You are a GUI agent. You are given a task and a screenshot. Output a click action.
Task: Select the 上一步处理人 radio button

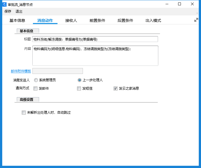point(80,80)
